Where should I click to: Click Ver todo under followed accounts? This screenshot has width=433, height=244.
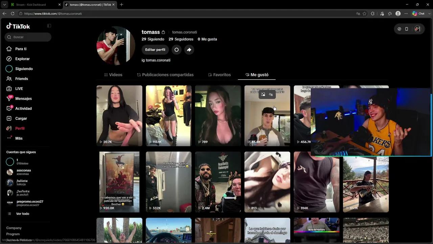click(23, 214)
